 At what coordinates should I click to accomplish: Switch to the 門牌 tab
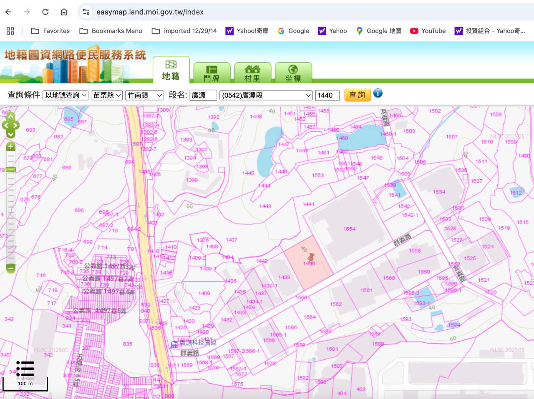coord(212,73)
